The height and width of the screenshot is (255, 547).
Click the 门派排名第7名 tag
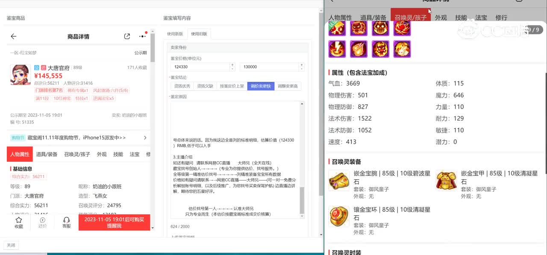tap(49, 91)
